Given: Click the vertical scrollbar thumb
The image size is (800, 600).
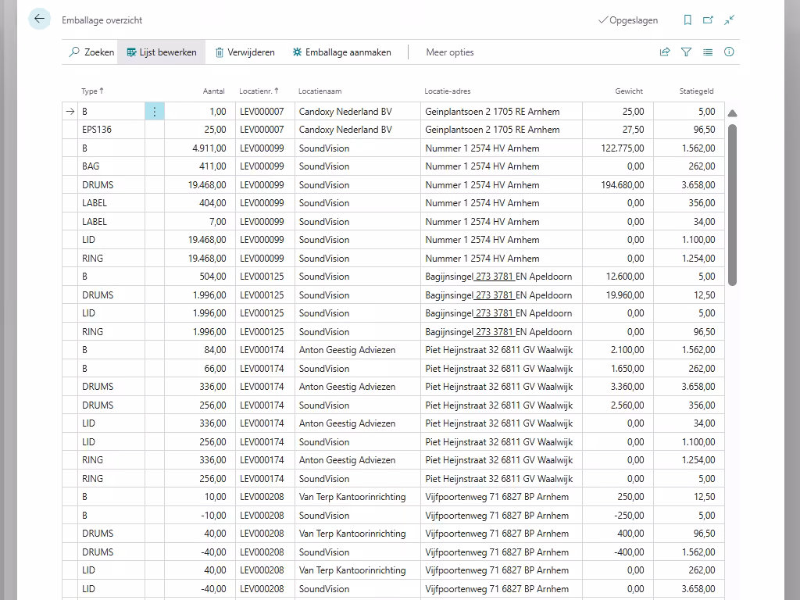Looking at the screenshot, I should (732, 203).
